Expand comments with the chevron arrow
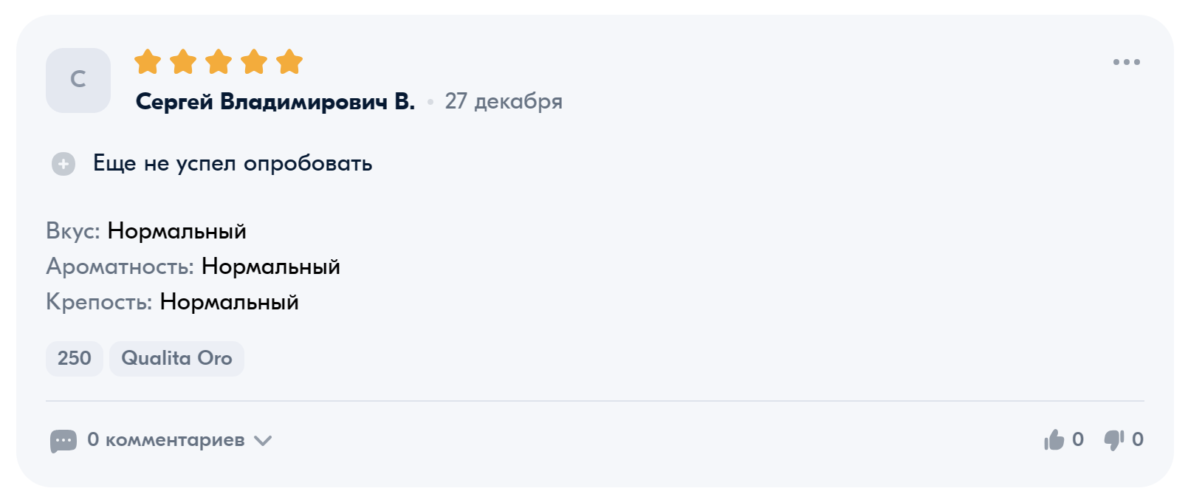This screenshot has height=494, width=1188. pos(263,441)
